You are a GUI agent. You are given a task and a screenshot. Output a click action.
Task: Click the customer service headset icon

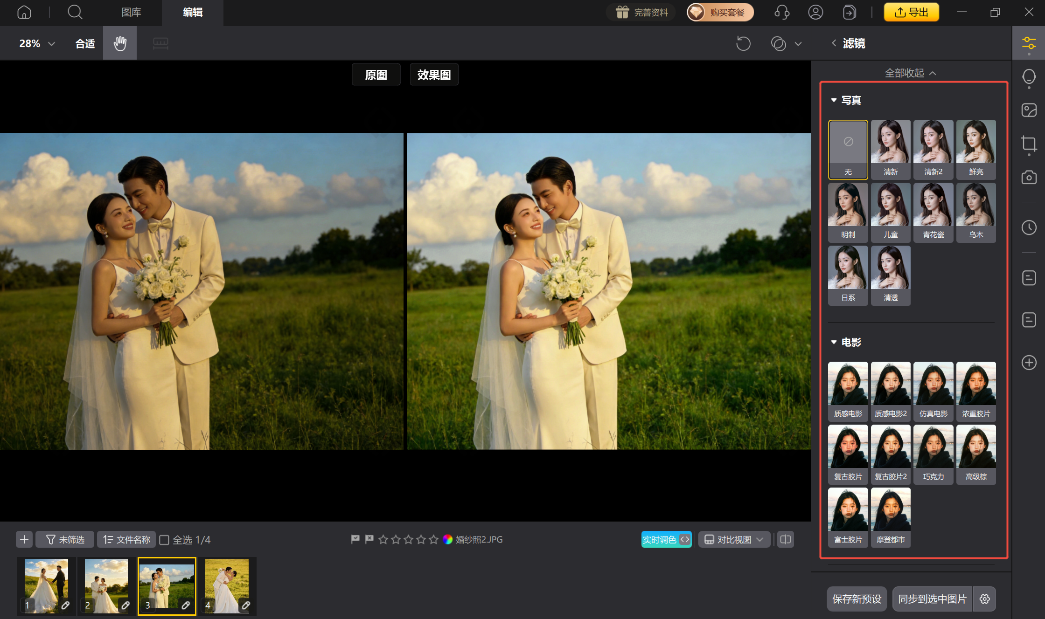coord(782,12)
